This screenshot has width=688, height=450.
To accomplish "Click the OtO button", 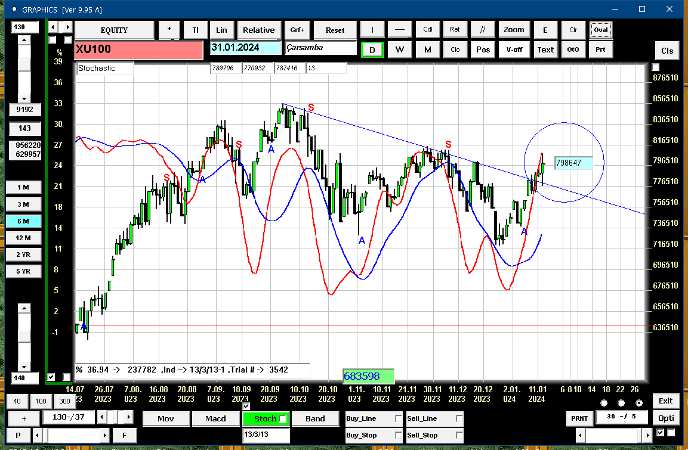I will (x=573, y=49).
